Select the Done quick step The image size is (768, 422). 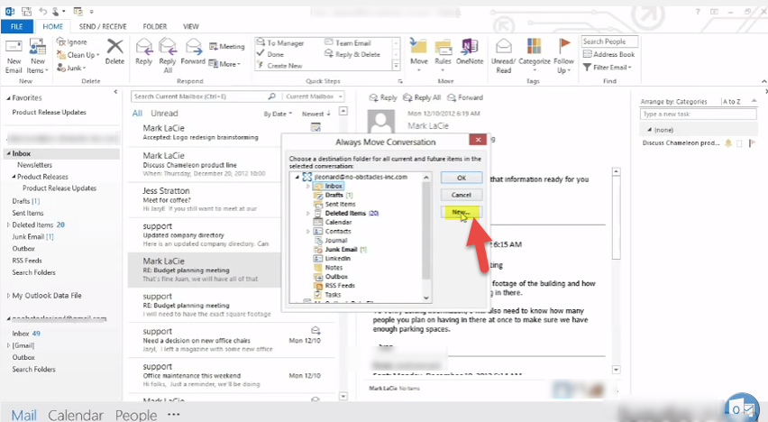(x=270, y=54)
